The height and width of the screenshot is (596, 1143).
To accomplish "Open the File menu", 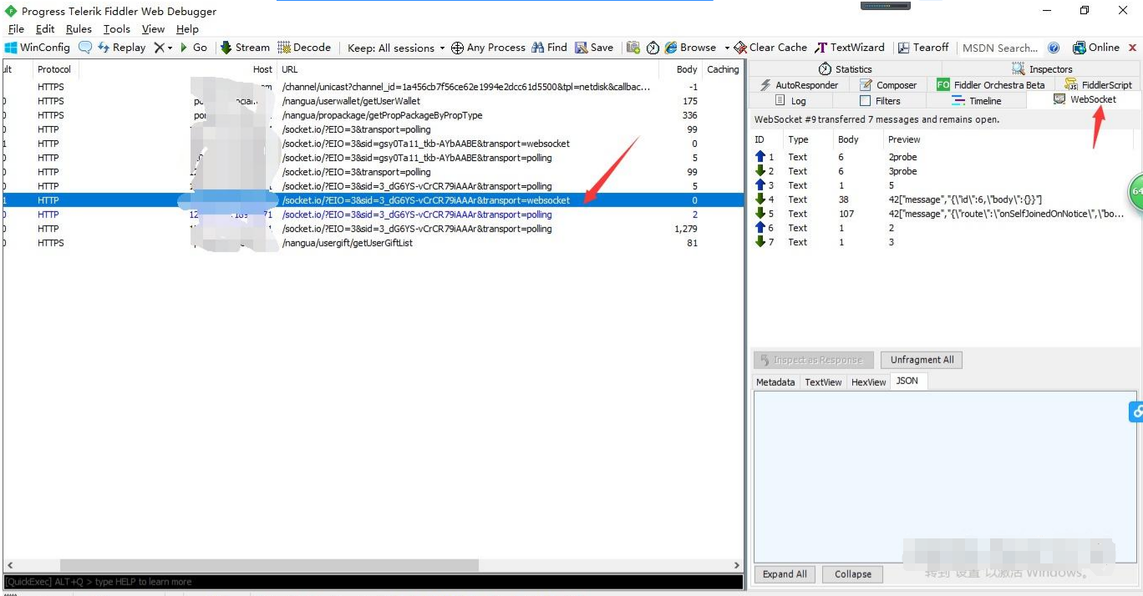I will [15, 29].
